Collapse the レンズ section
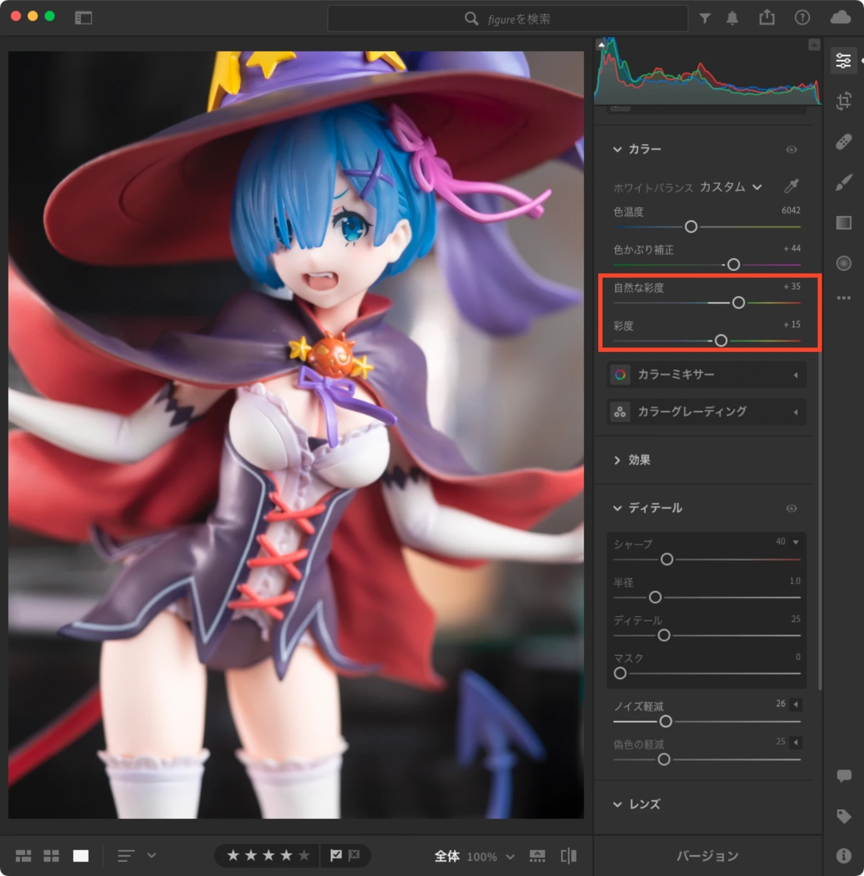The width and height of the screenshot is (864, 876). pyautogui.click(x=617, y=805)
